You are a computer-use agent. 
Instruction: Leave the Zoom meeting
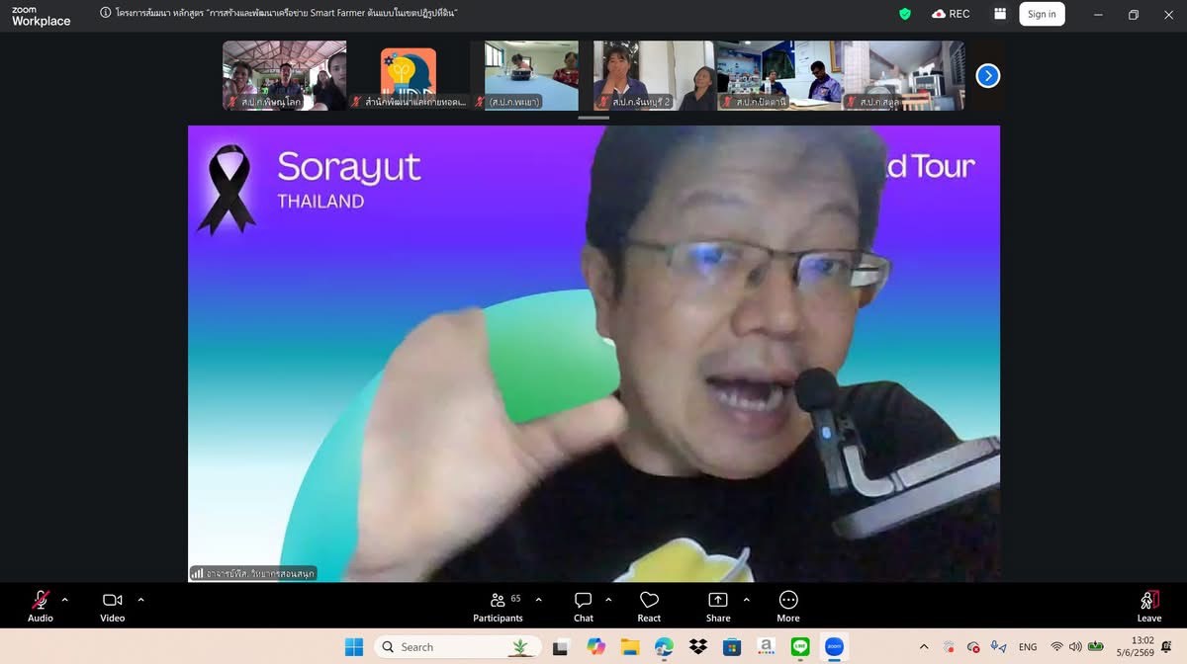pos(1148,606)
